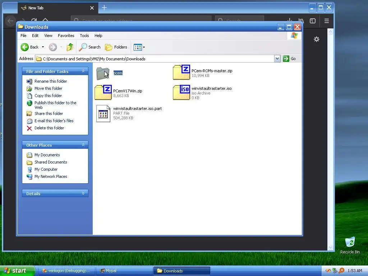The height and width of the screenshot is (276, 368).
Task: Click the address bar path field
Action: (155, 59)
